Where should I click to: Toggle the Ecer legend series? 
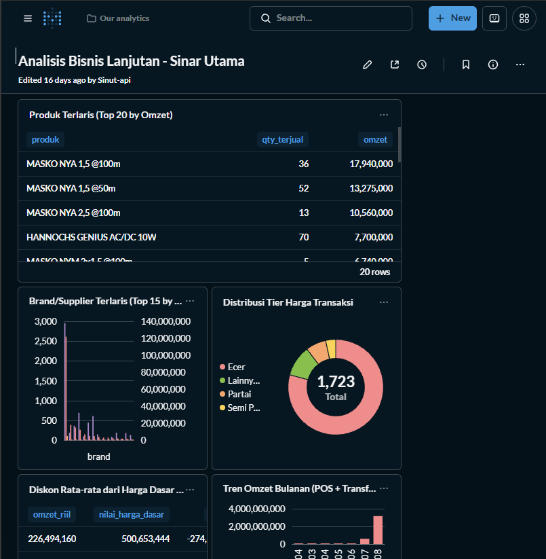[x=233, y=367]
